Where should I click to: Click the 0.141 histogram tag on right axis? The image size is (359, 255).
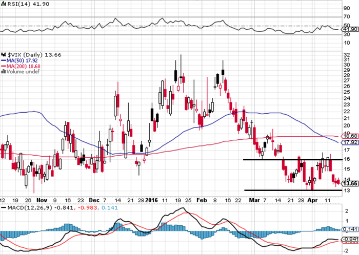click(350, 229)
